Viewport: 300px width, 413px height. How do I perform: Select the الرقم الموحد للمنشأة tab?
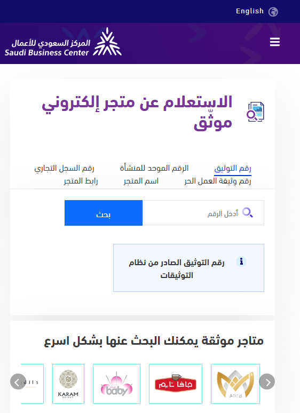[x=154, y=168]
